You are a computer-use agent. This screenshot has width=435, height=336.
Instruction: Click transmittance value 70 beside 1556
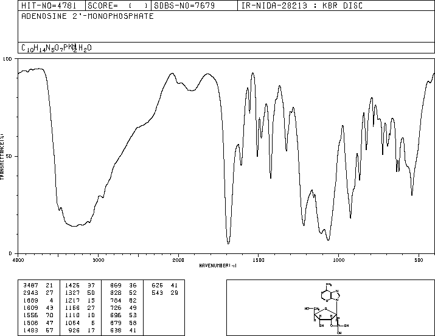click(50, 315)
